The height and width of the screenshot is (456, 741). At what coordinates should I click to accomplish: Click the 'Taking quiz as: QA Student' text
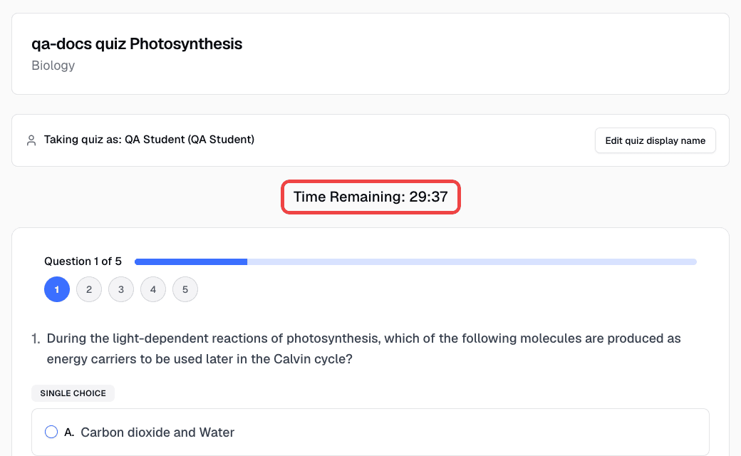149,140
